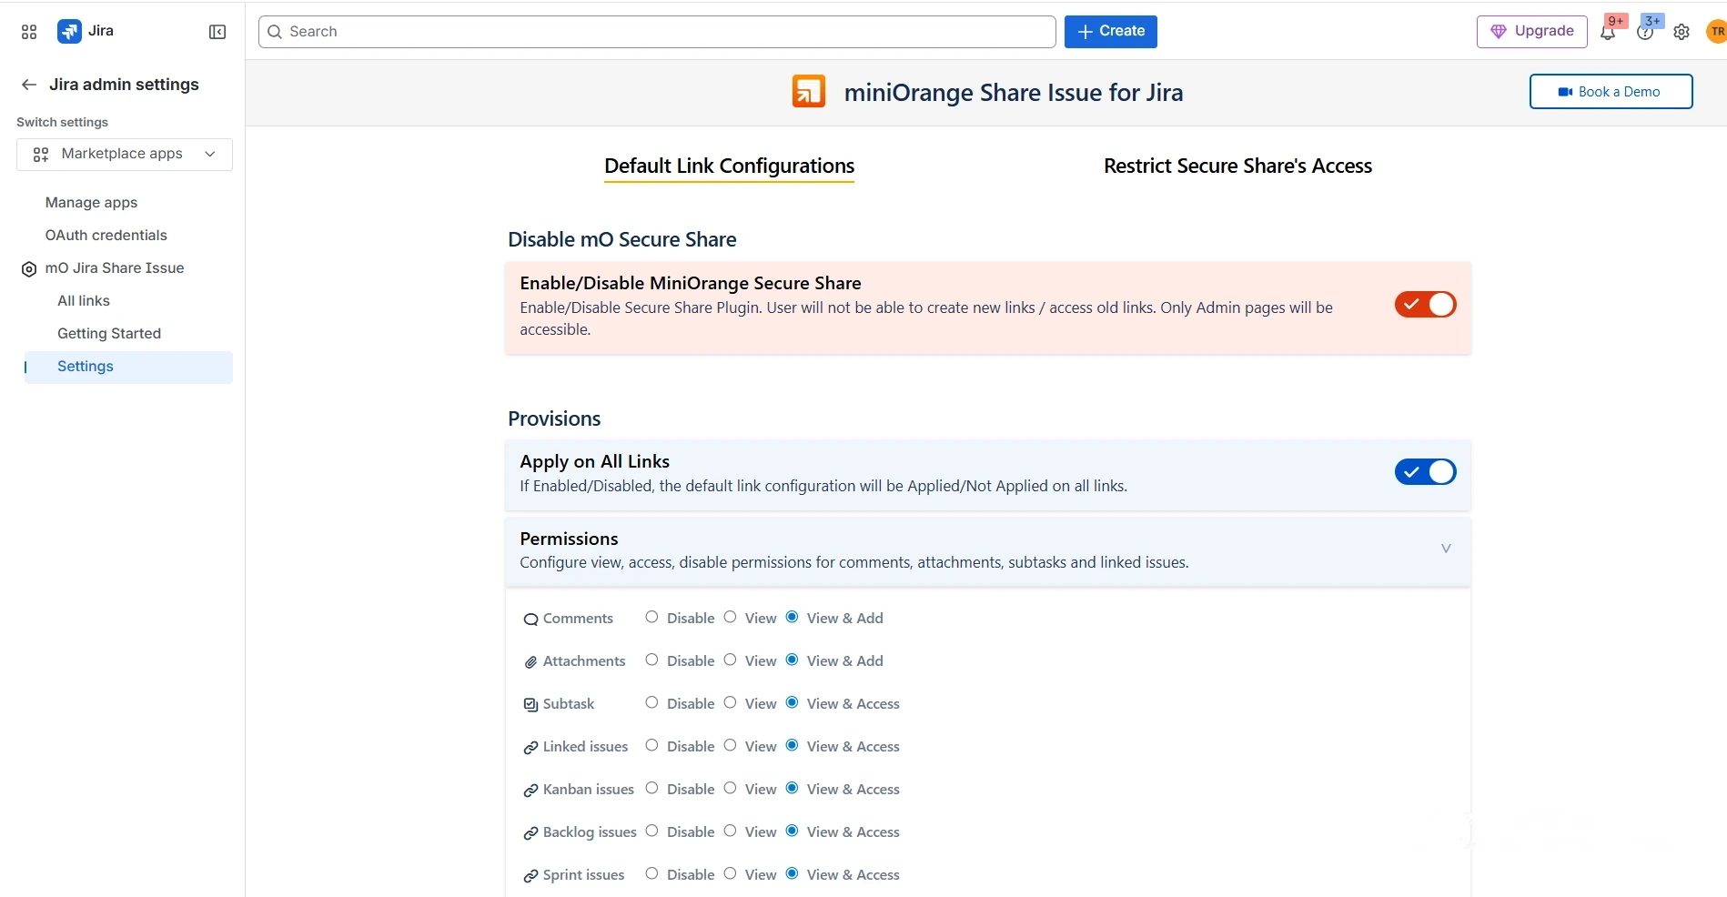Image resolution: width=1727 pixels, height=897 pixels.
Task: Select View & Access for Subtask
Action: tap(792, 702)
